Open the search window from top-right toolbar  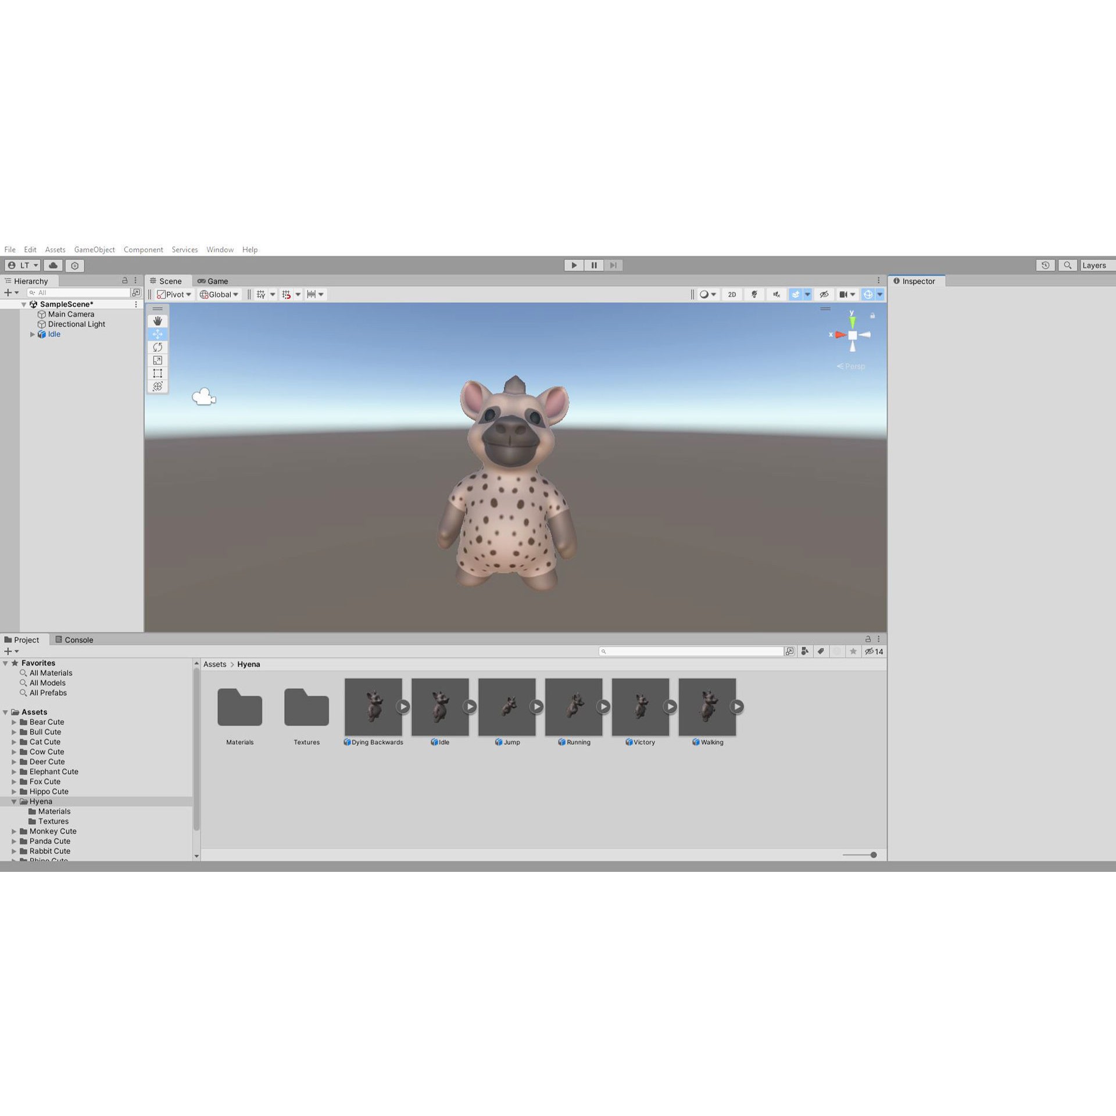pos(1068,265)
